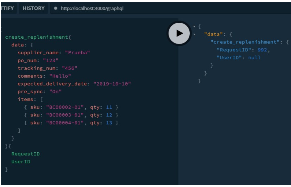This screenshot has width=291, height=187.
Task: Click the supplier_name value "Prueba"
Action: coord(77,53)
